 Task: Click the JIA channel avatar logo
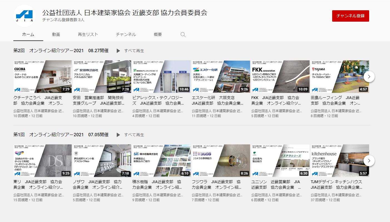(24, 16)
